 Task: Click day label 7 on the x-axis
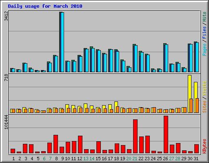[x=50, y=159]
